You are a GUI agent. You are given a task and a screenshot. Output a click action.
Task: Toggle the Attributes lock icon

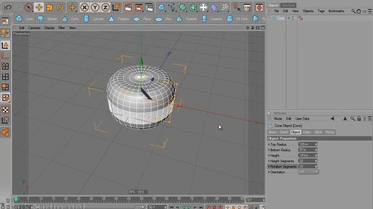pyautogui.click(x=359, y=118)
